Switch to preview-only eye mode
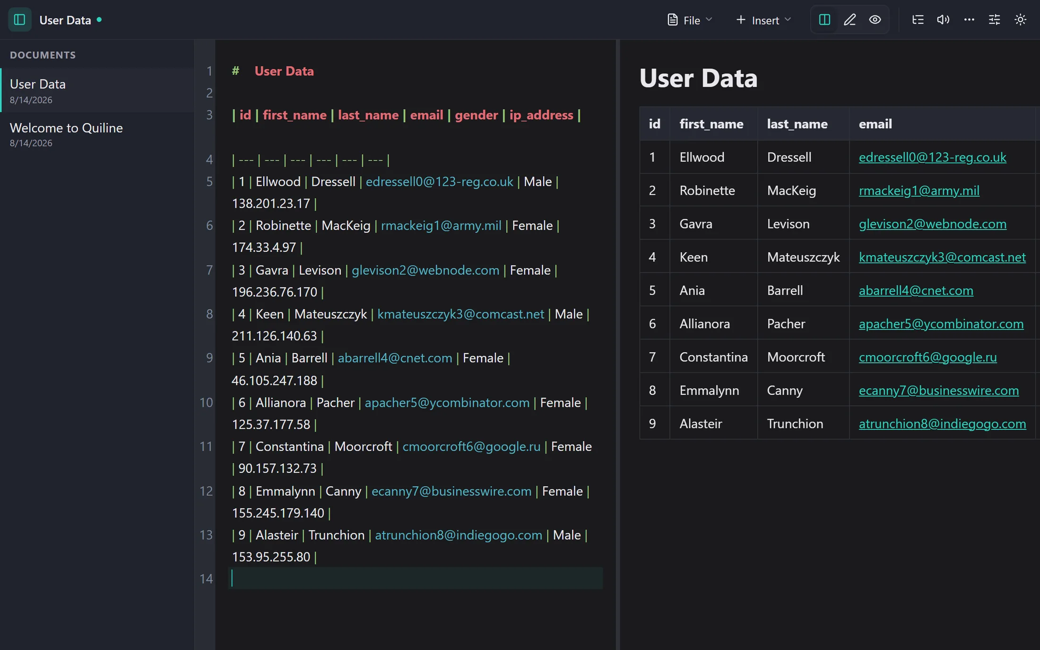 (x=875, y=19)
